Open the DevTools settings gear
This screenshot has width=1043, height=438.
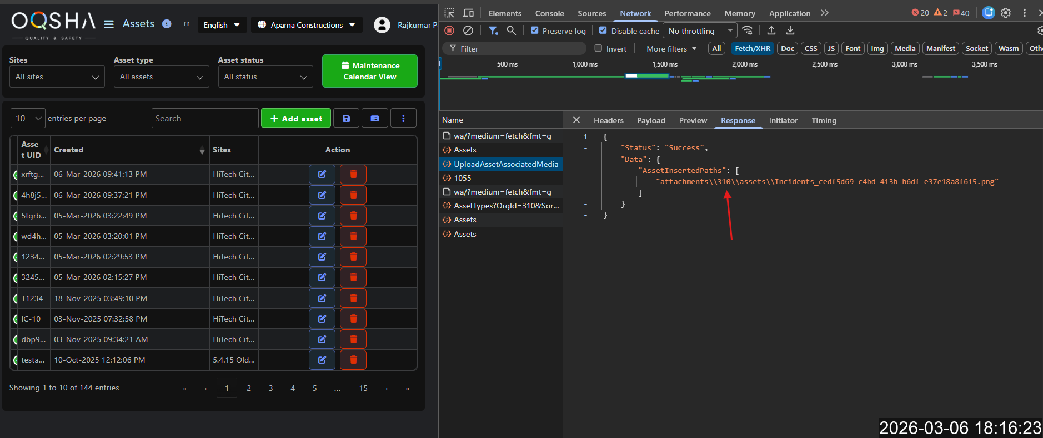[1006, 13]
